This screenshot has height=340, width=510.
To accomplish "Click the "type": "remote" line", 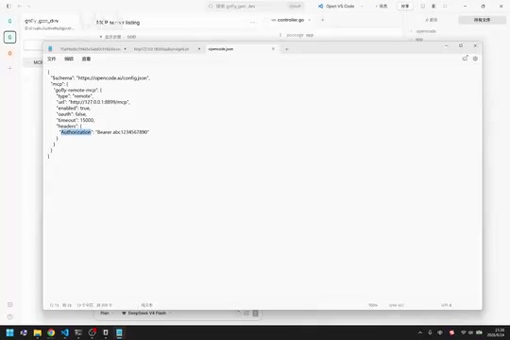I will pos(75,96).
